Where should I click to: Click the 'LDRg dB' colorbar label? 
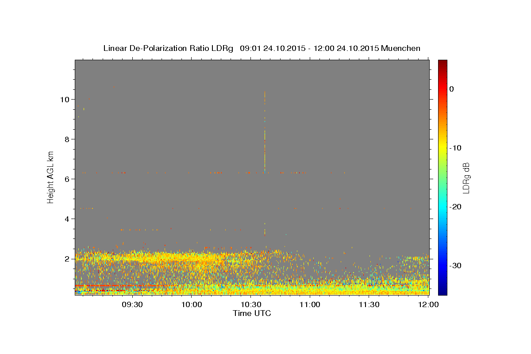click(466, 177)
